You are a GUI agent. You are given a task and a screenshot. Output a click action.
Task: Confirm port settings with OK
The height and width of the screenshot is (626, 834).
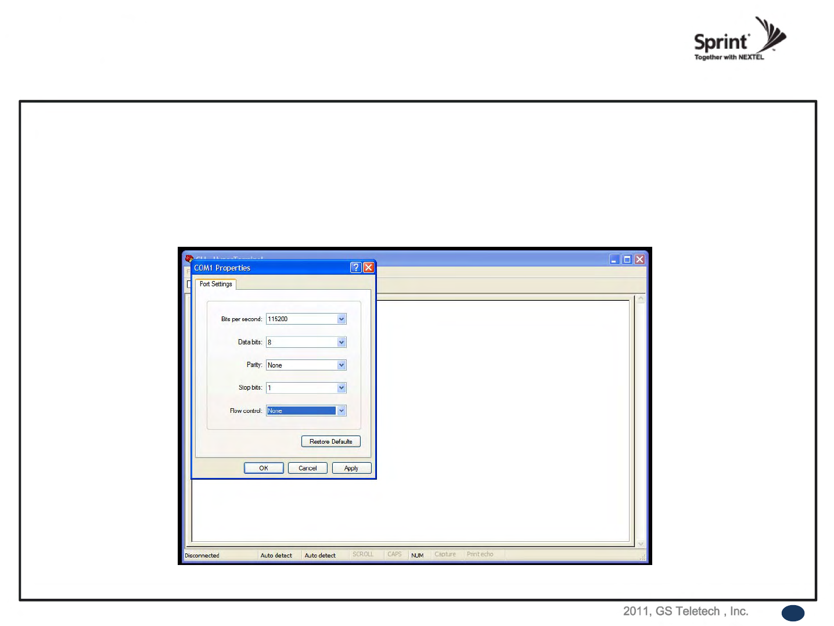point(264,468)
